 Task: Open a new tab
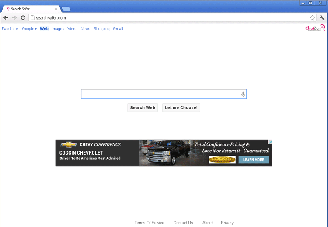(66, 9)
